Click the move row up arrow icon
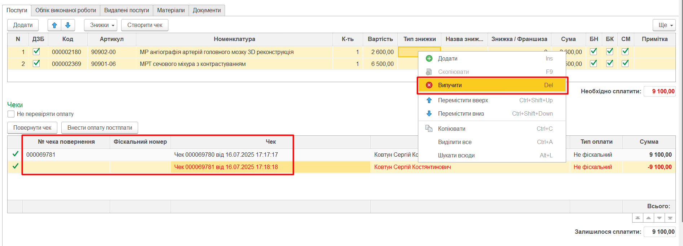683x246 pixels. [54, 25]
